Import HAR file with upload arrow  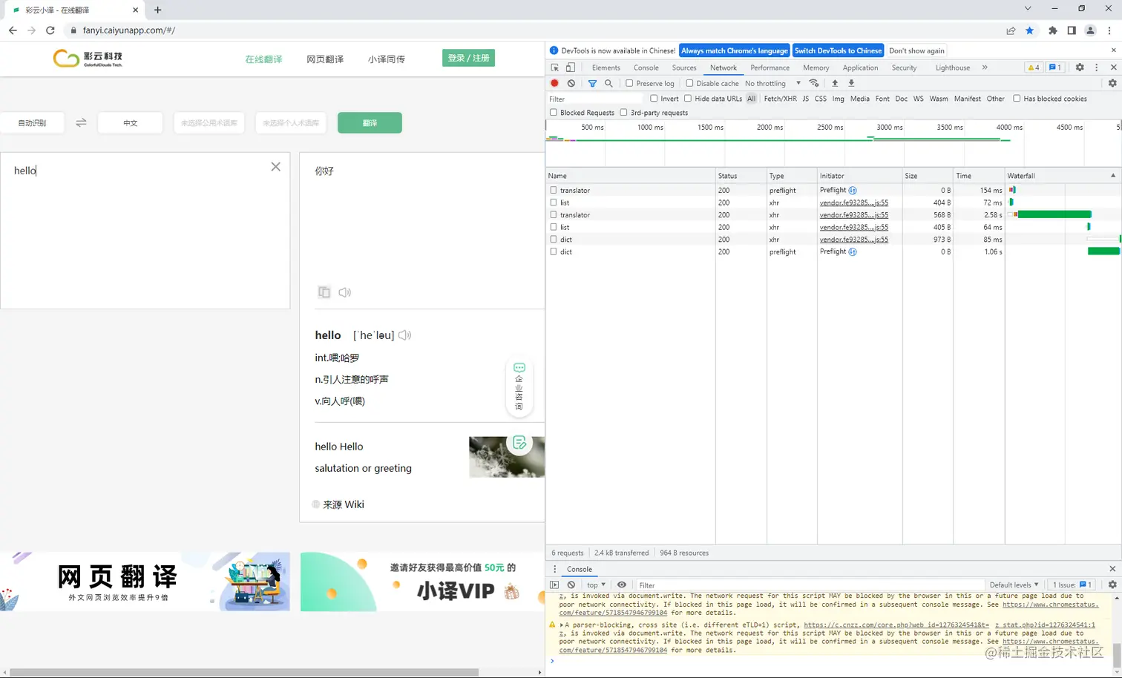(835, 83)
